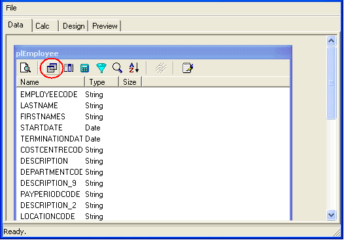The height and width of the screenshot is (240, 344).
Task: Select the DEPARTMENTCOD field
Action: point(51,172)
